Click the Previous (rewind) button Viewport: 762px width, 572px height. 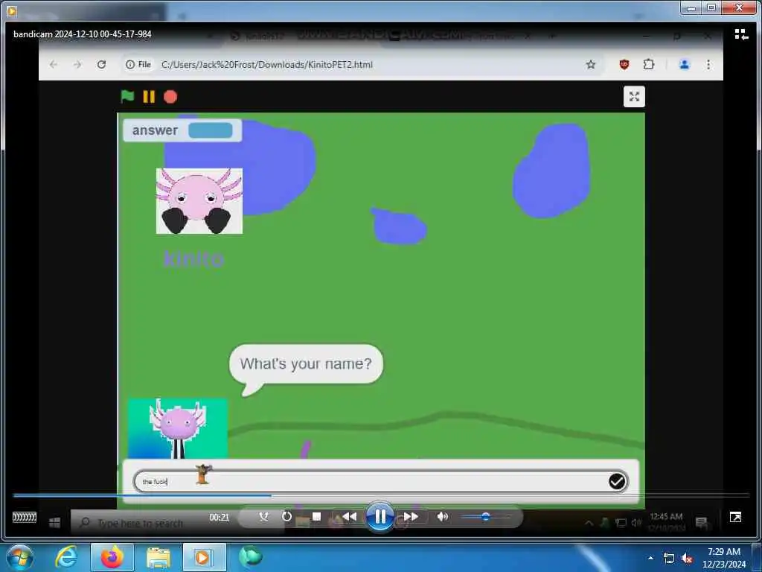pos(350,517)
